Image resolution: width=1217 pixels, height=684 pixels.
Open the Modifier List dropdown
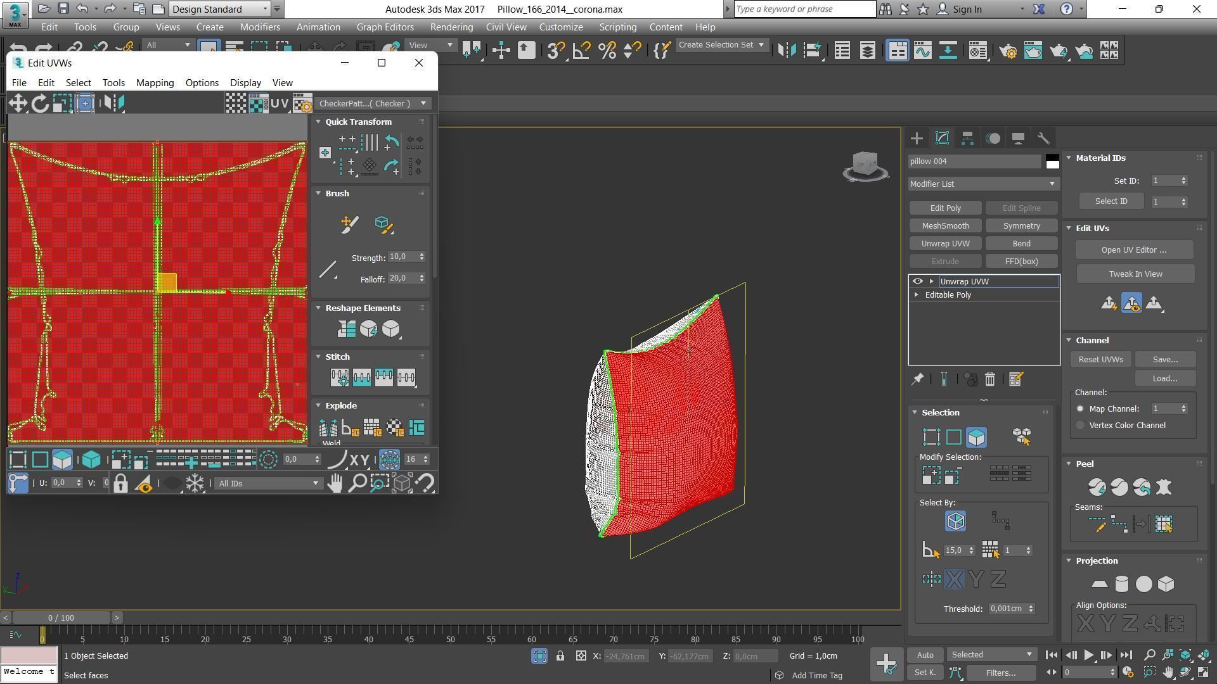click(982, 184)
